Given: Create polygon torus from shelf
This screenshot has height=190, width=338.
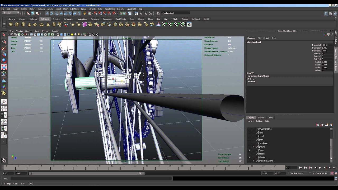Looking at the screenshot, I should coord(41,25).
